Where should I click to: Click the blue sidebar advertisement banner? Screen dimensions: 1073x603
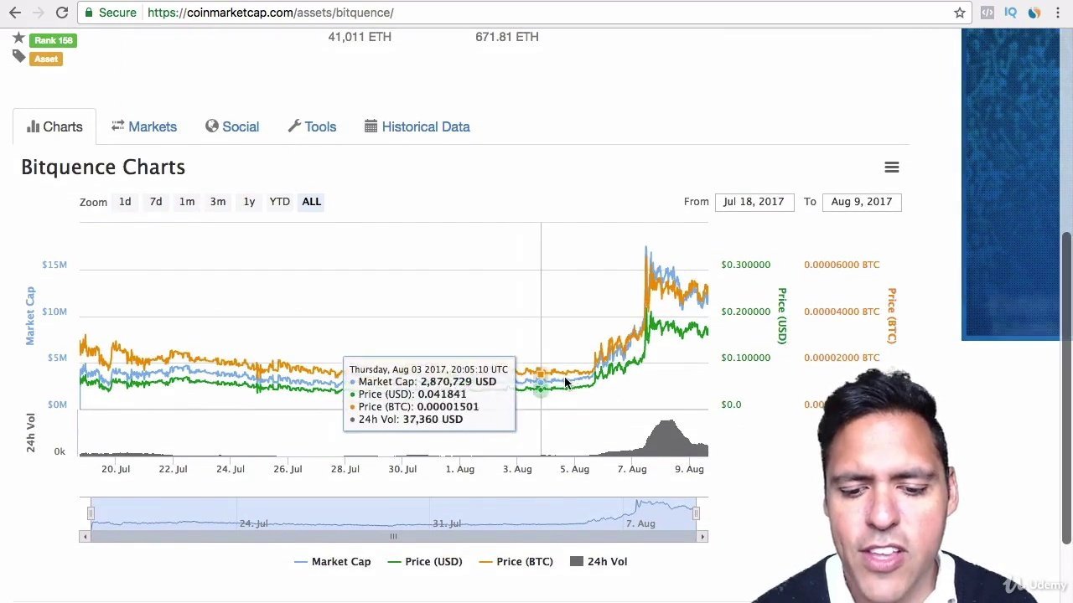coord(1011,184)
